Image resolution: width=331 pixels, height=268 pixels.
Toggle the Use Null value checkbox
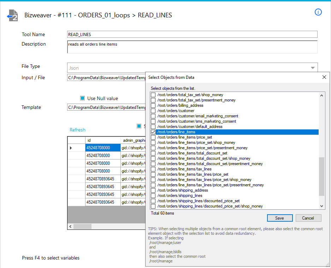[83, 98]
